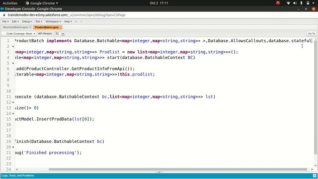Open the Test menu

39,21
